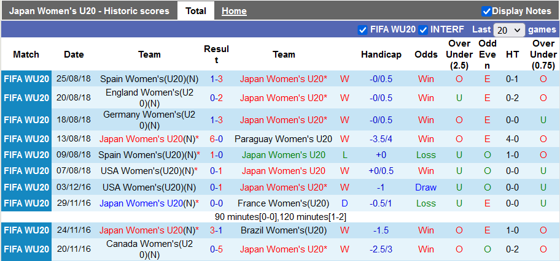Screen dimensions: 560x261
Task: Click Brazil Women's(U20) team name
Action: [283, 230]
